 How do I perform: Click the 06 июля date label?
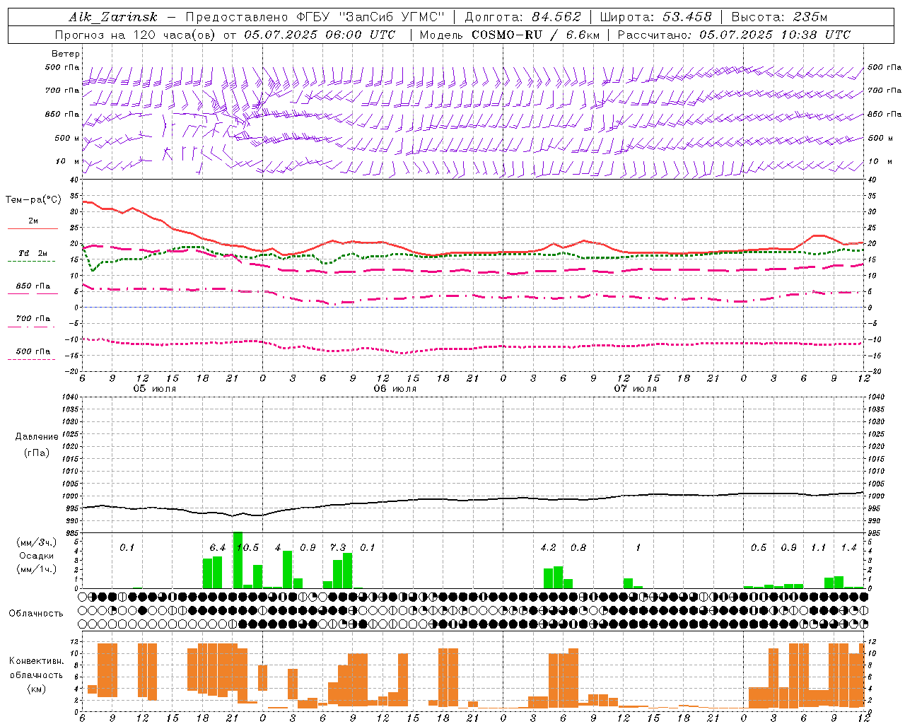coord(395,389)
